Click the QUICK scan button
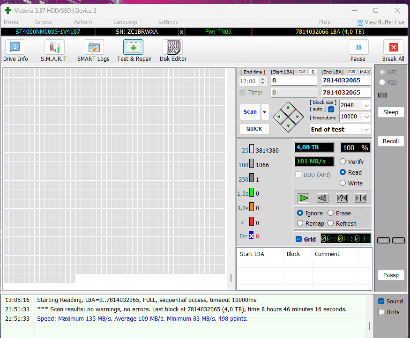410x338 pixels. pos(254,129)
